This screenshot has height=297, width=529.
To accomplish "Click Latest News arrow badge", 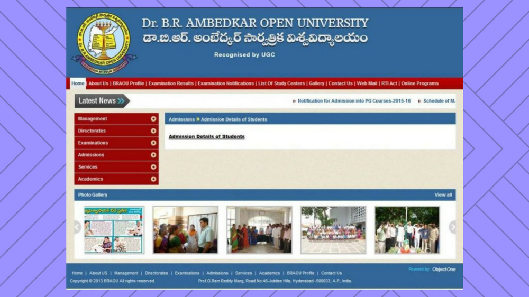I will 102,101.
